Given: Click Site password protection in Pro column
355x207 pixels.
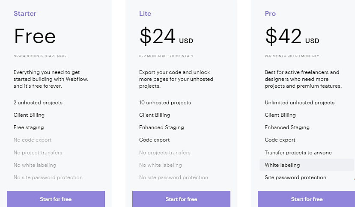Looking at the screenshot, I should (295, 177).
